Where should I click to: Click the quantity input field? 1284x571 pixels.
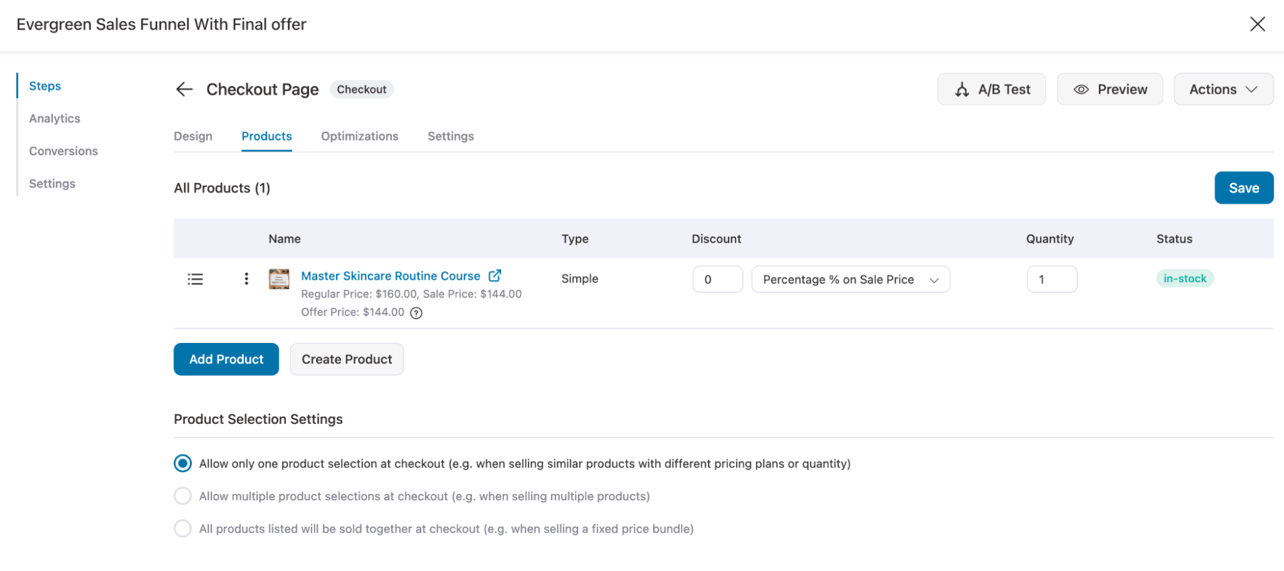1051,279
